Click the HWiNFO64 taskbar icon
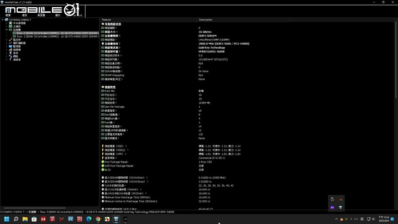398x224 pixels. click(x=116, y=219)
